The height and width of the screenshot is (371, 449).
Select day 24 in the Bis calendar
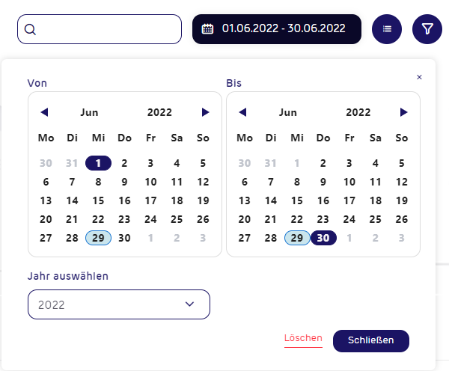point(349,219)
